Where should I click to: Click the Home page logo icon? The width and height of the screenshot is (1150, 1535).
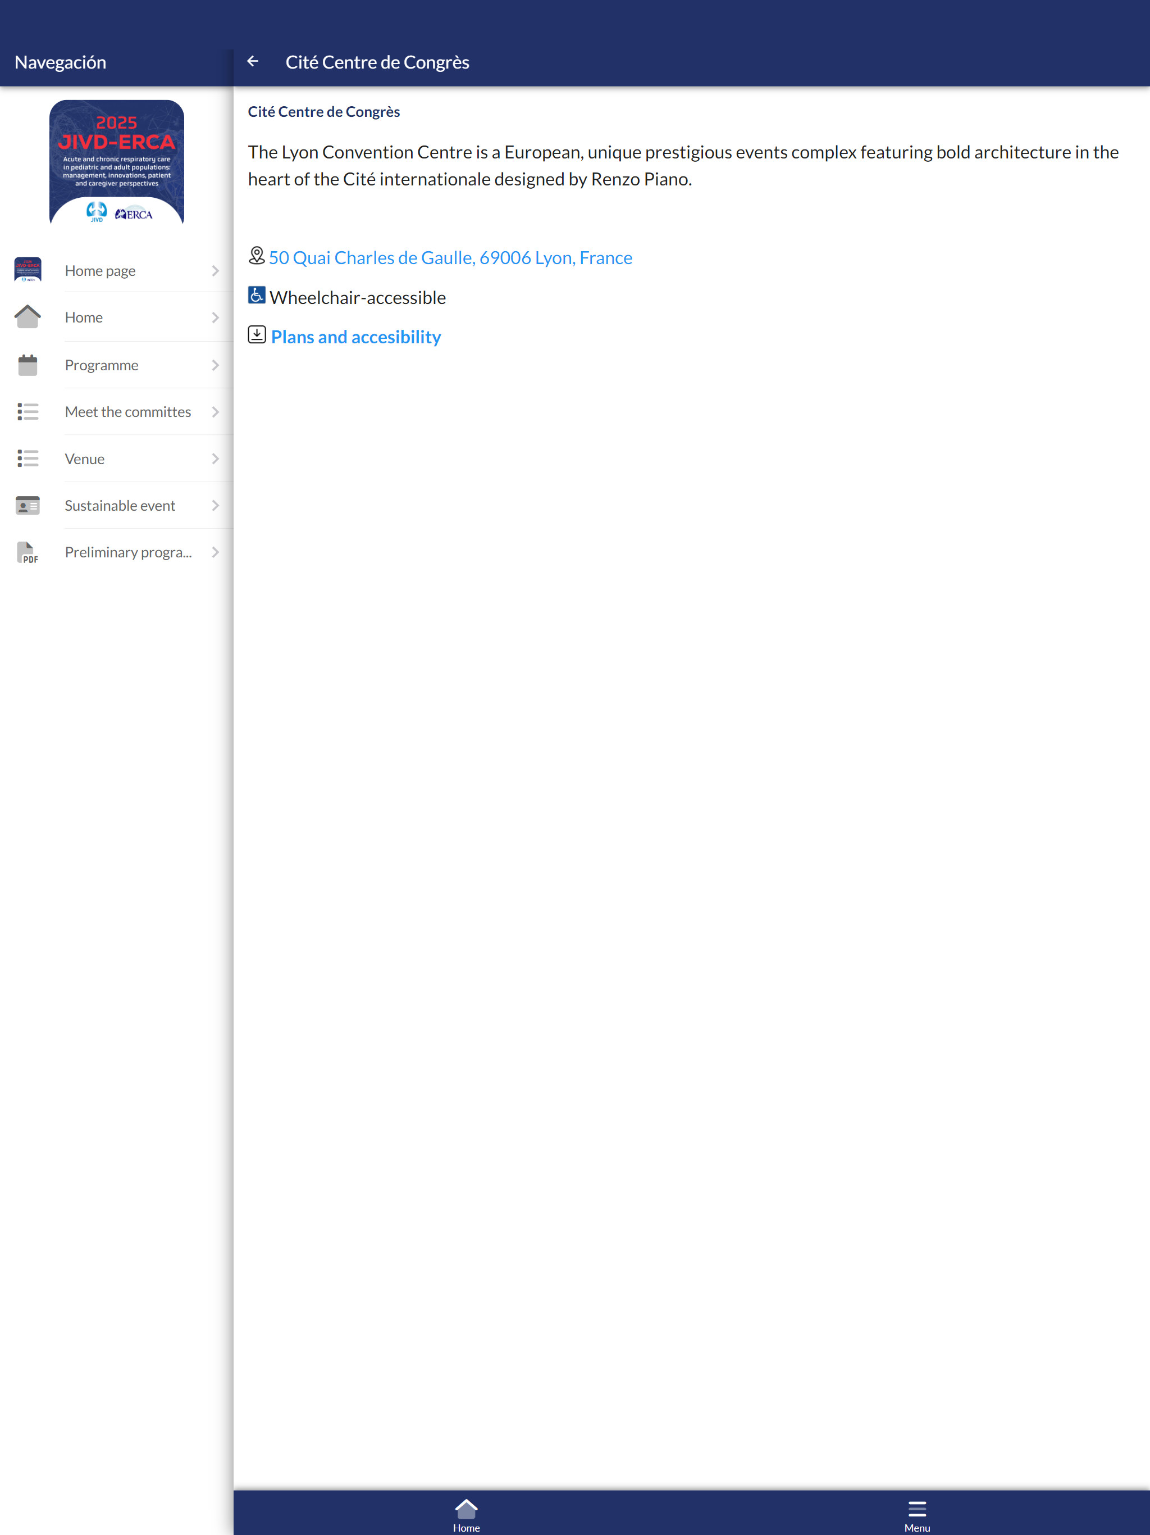coord(28,270)
